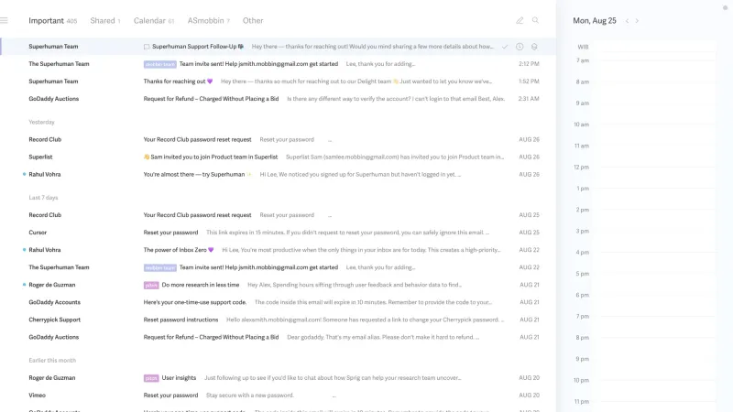Viewport: 733px width, 412px height.
Task: Go to previous day in calendar
Action: coord(627,20)
